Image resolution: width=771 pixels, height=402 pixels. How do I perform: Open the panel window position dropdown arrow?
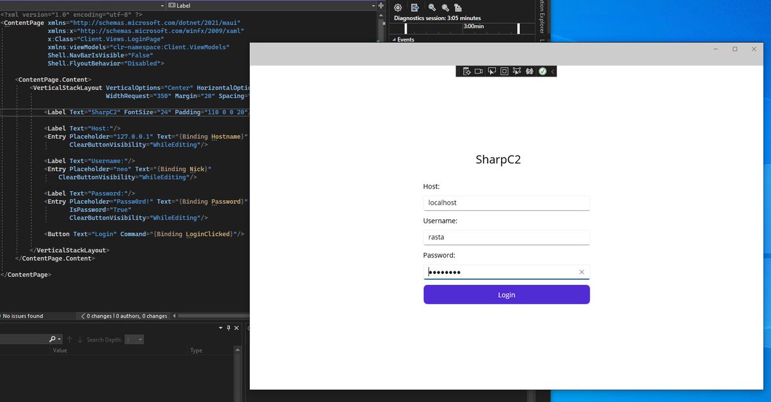[220, 328]
